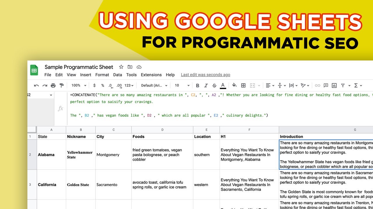The width and height of the screenshot is (373, 209).
Task: Select column G header
Action: pos(326,130)
